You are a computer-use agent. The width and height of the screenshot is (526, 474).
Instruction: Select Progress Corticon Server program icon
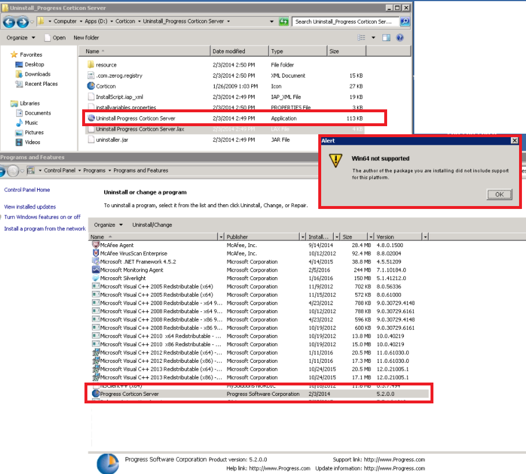[x=96, y=394]
